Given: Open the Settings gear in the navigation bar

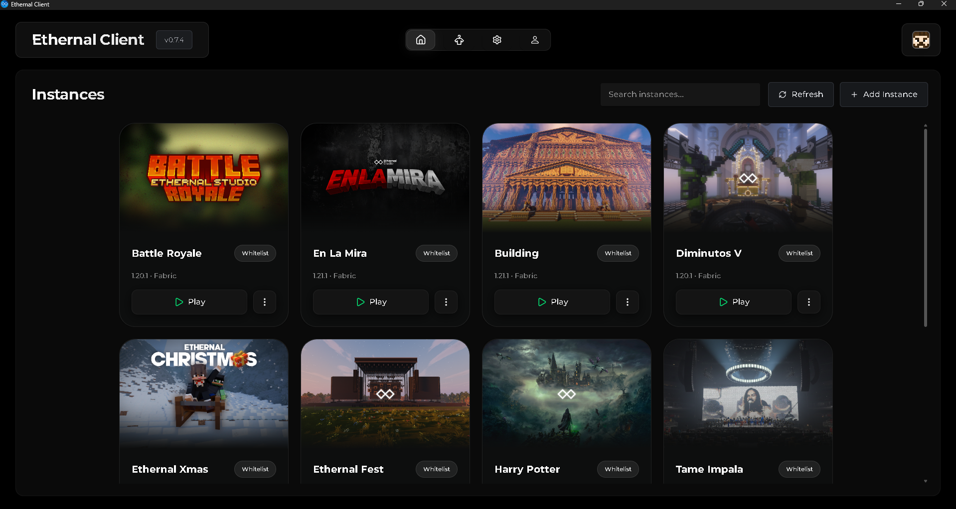Looking at the screenshot, I should click(496, 40).
